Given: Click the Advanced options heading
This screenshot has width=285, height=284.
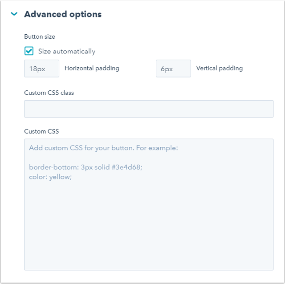Looking at the screenshot, I should (x=63, y=14).
